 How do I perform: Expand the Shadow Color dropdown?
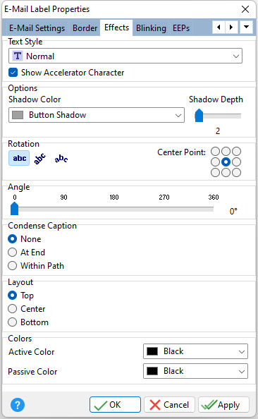[97, 115]
